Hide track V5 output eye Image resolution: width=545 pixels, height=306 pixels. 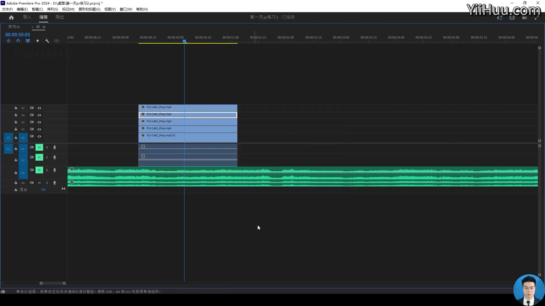[x=39, y=108]
